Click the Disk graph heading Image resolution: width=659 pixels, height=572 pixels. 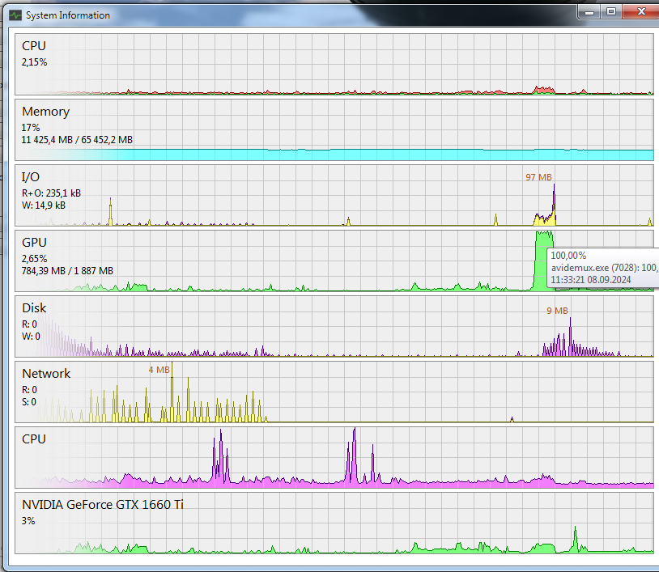(x=34, y=307)
